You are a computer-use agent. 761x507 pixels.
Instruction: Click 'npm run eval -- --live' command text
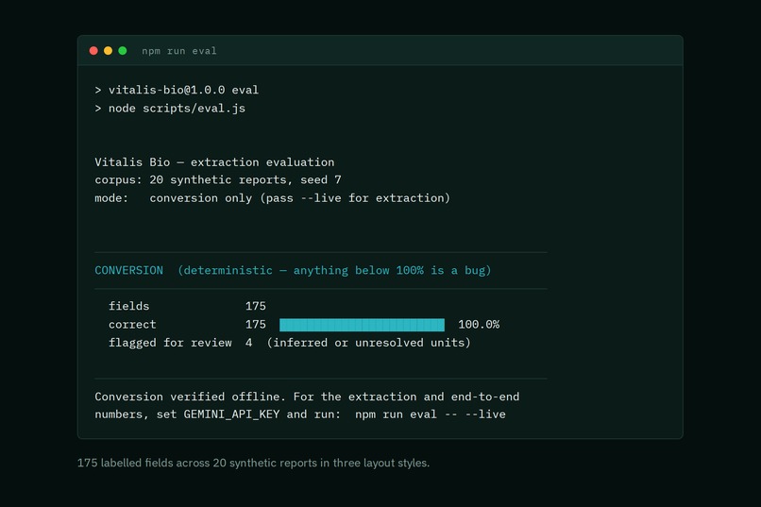pyautogui.click(x=430, y=414)
